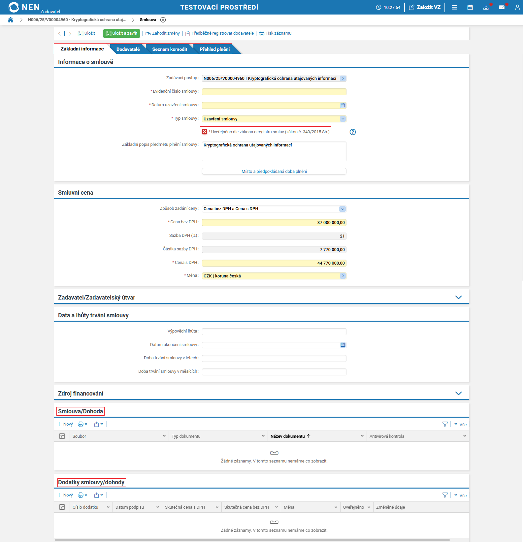Click the Evidenční číslo smlouvy input field
Viewport: 523px width, 542px height.
[274, 92]
